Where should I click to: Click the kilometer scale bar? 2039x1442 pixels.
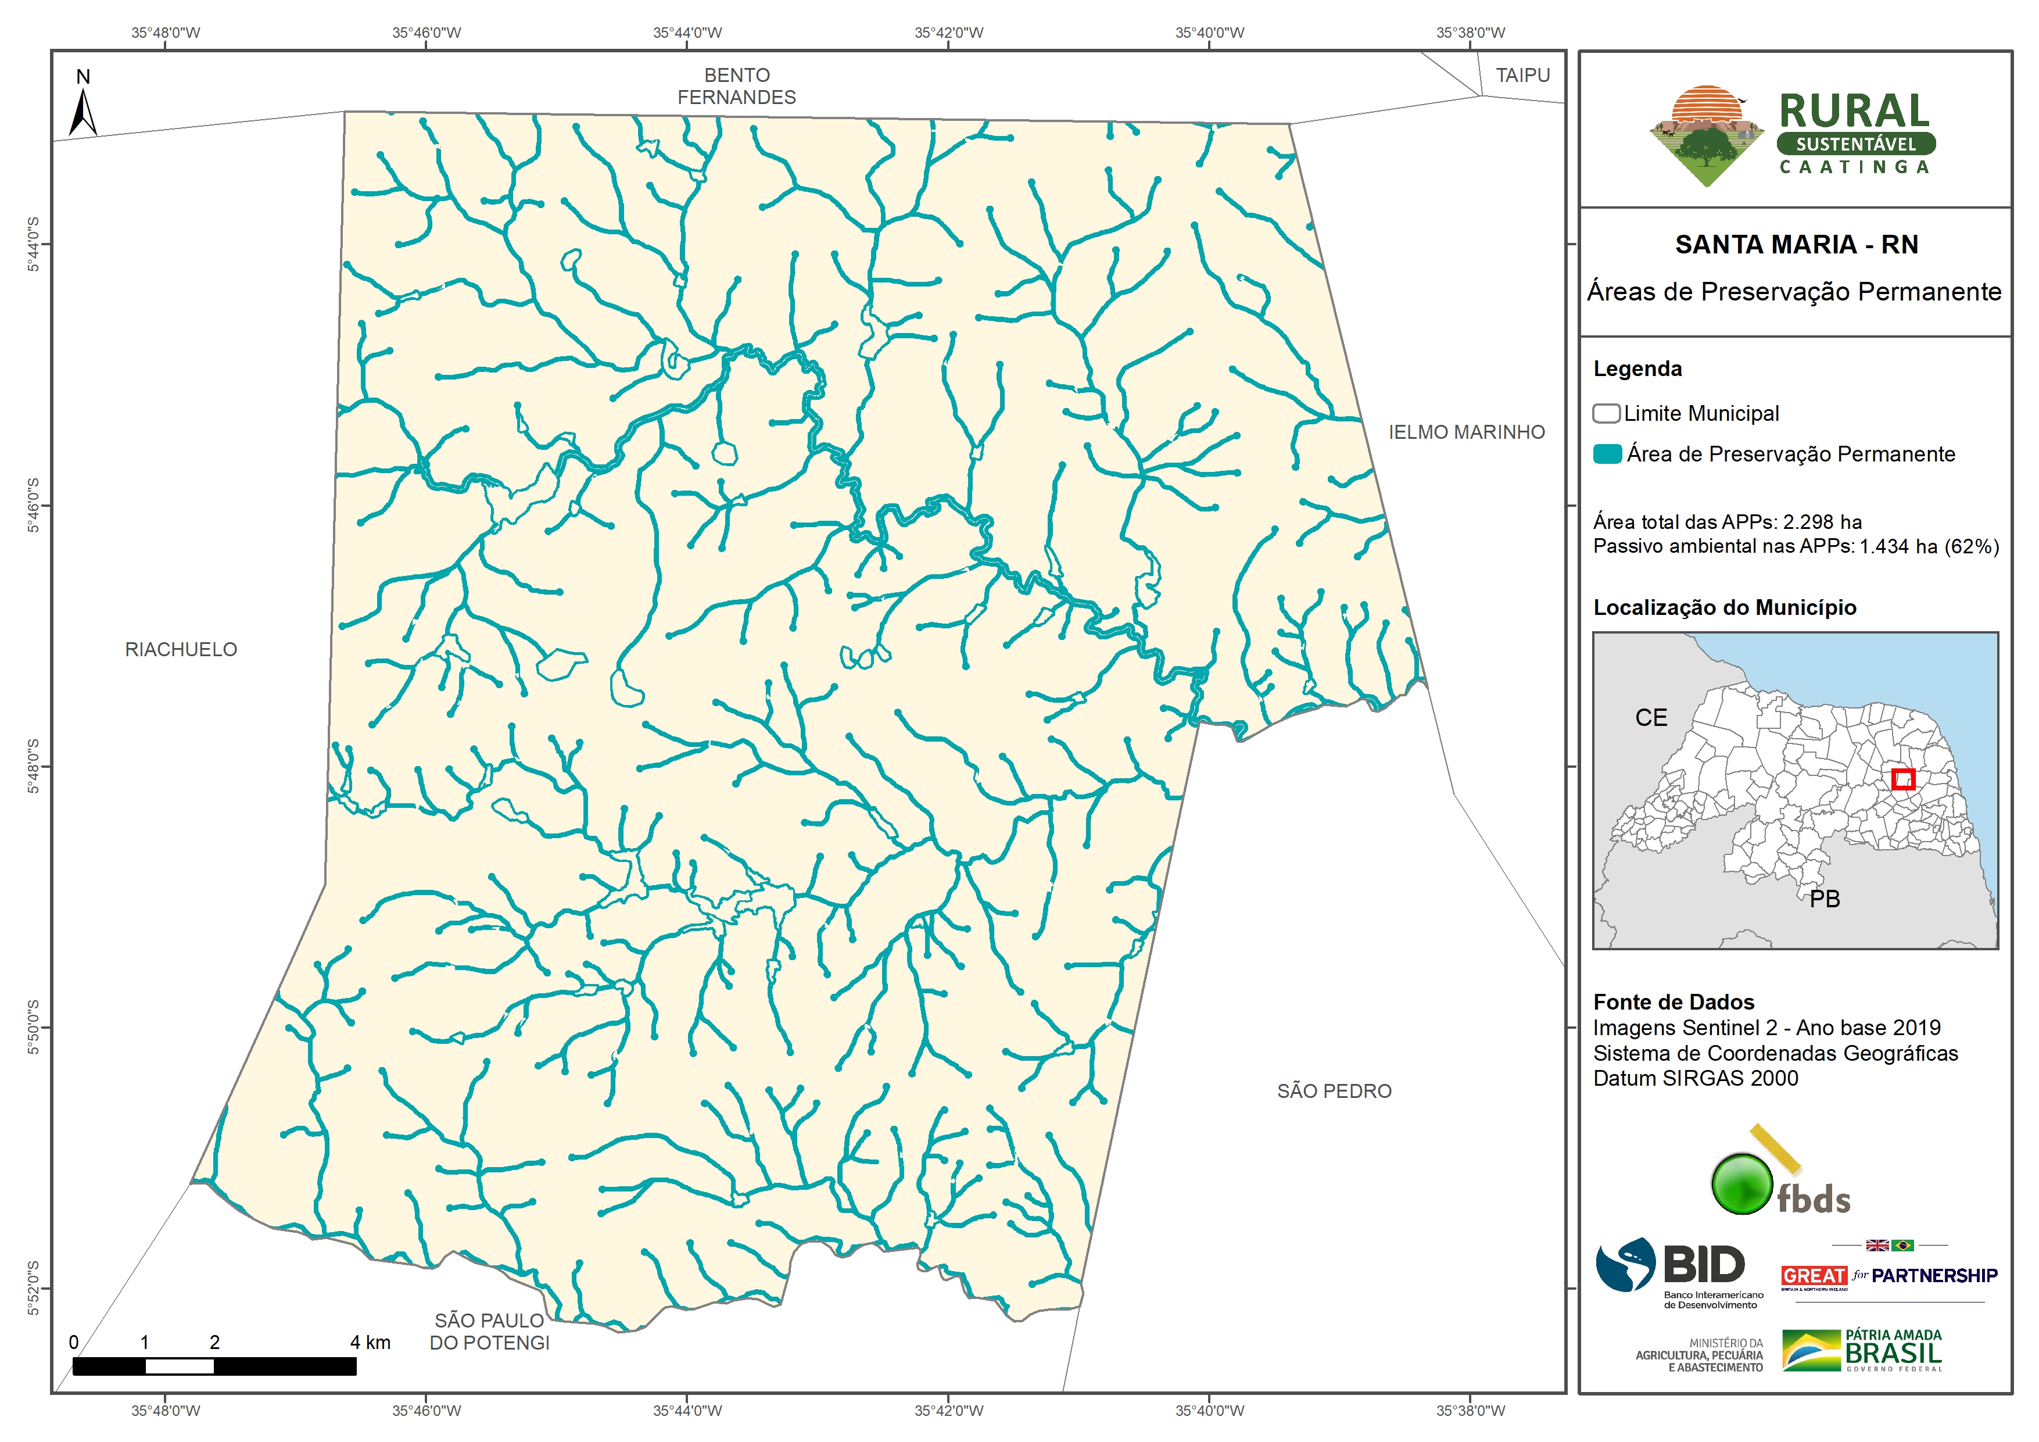214,1366
